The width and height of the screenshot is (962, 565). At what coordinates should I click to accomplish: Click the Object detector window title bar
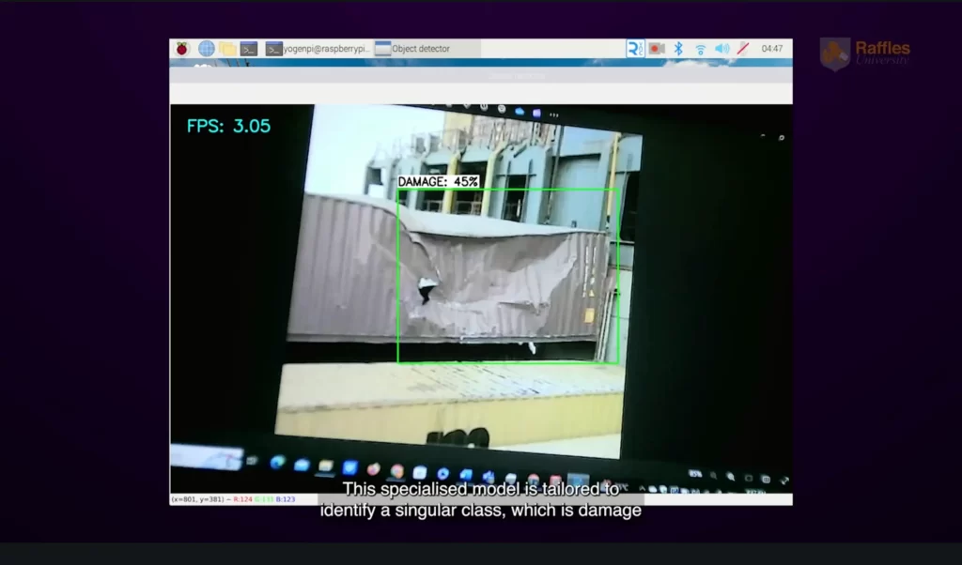[x=480, y=76]
